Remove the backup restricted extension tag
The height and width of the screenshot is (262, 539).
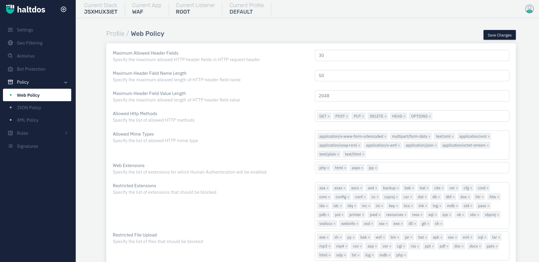tap(398, 188)
